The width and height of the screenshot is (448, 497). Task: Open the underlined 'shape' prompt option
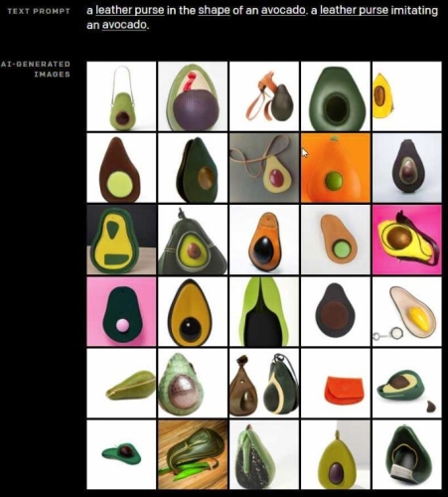[x=214, y=11]
